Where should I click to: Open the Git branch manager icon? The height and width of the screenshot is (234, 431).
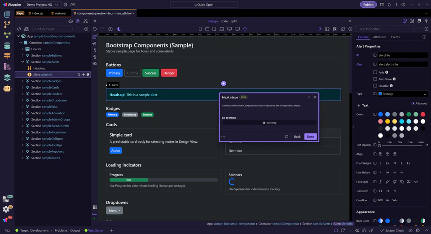pos(7,24)
